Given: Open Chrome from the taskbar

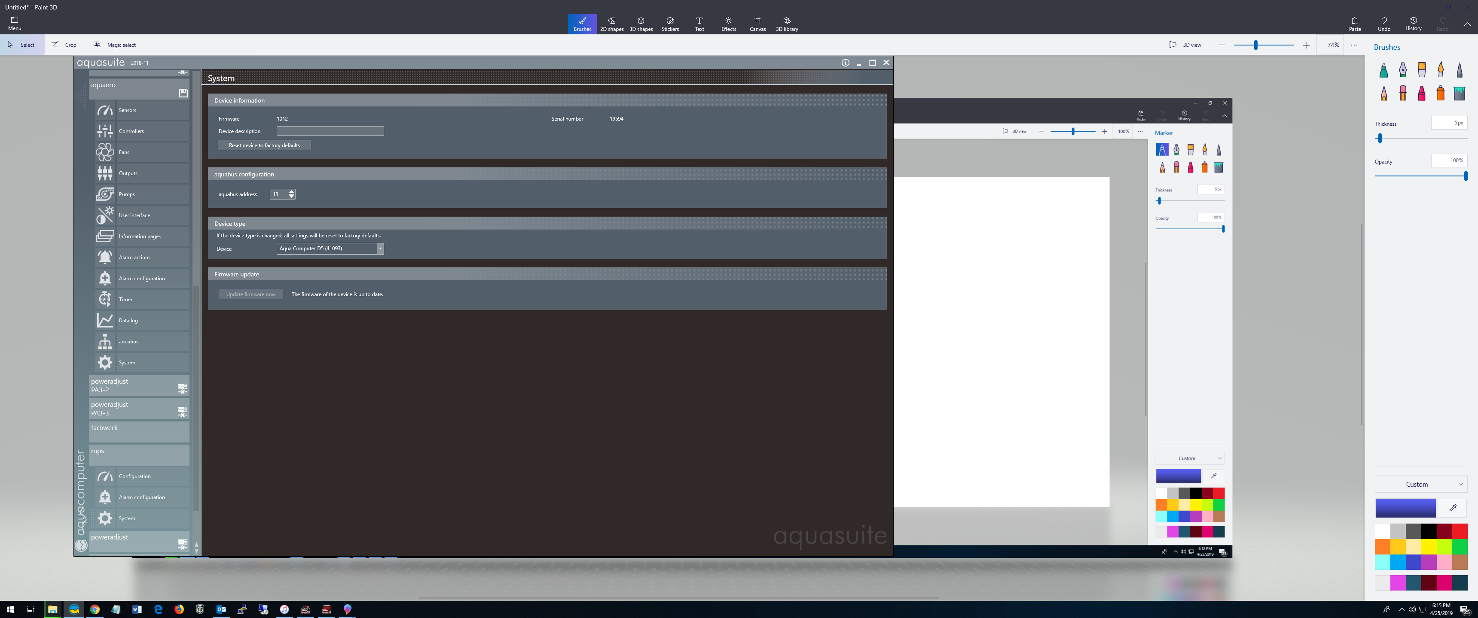Looking at the screenshot, I should pos(95,609).
